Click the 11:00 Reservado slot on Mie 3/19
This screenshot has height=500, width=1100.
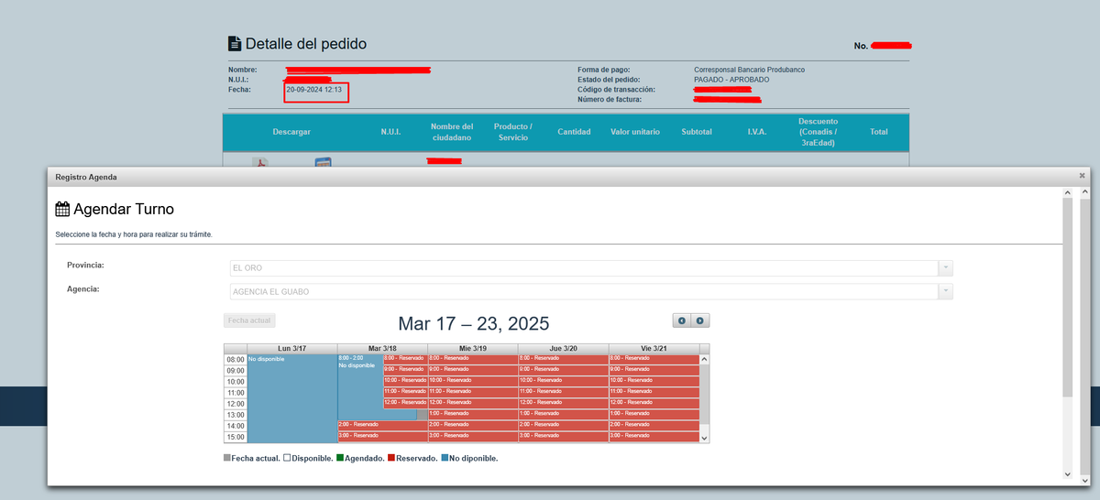point(472,392)
